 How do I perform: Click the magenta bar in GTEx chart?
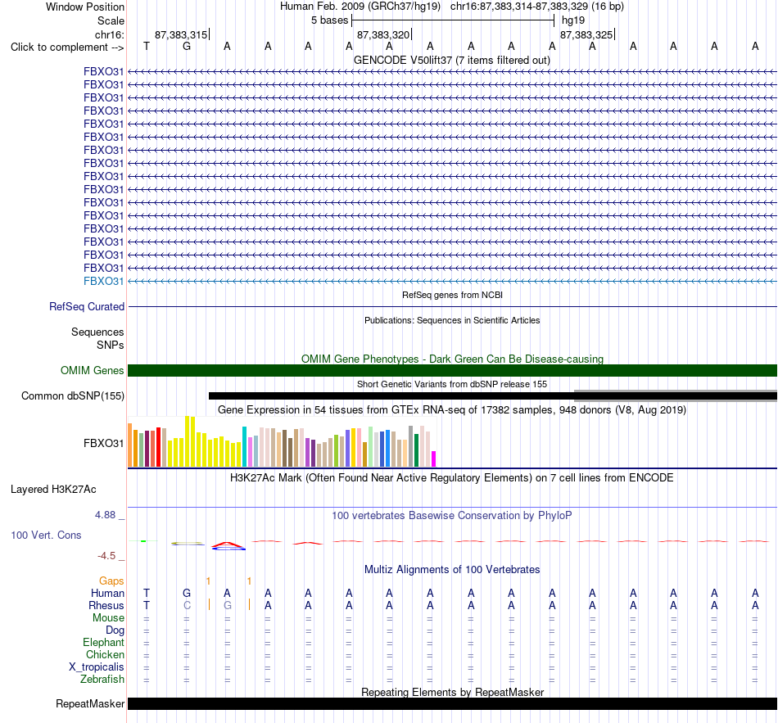point(434,459)
